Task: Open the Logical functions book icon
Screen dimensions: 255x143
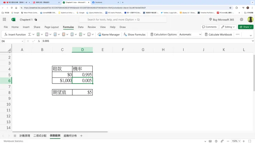Action: point(47,34)
